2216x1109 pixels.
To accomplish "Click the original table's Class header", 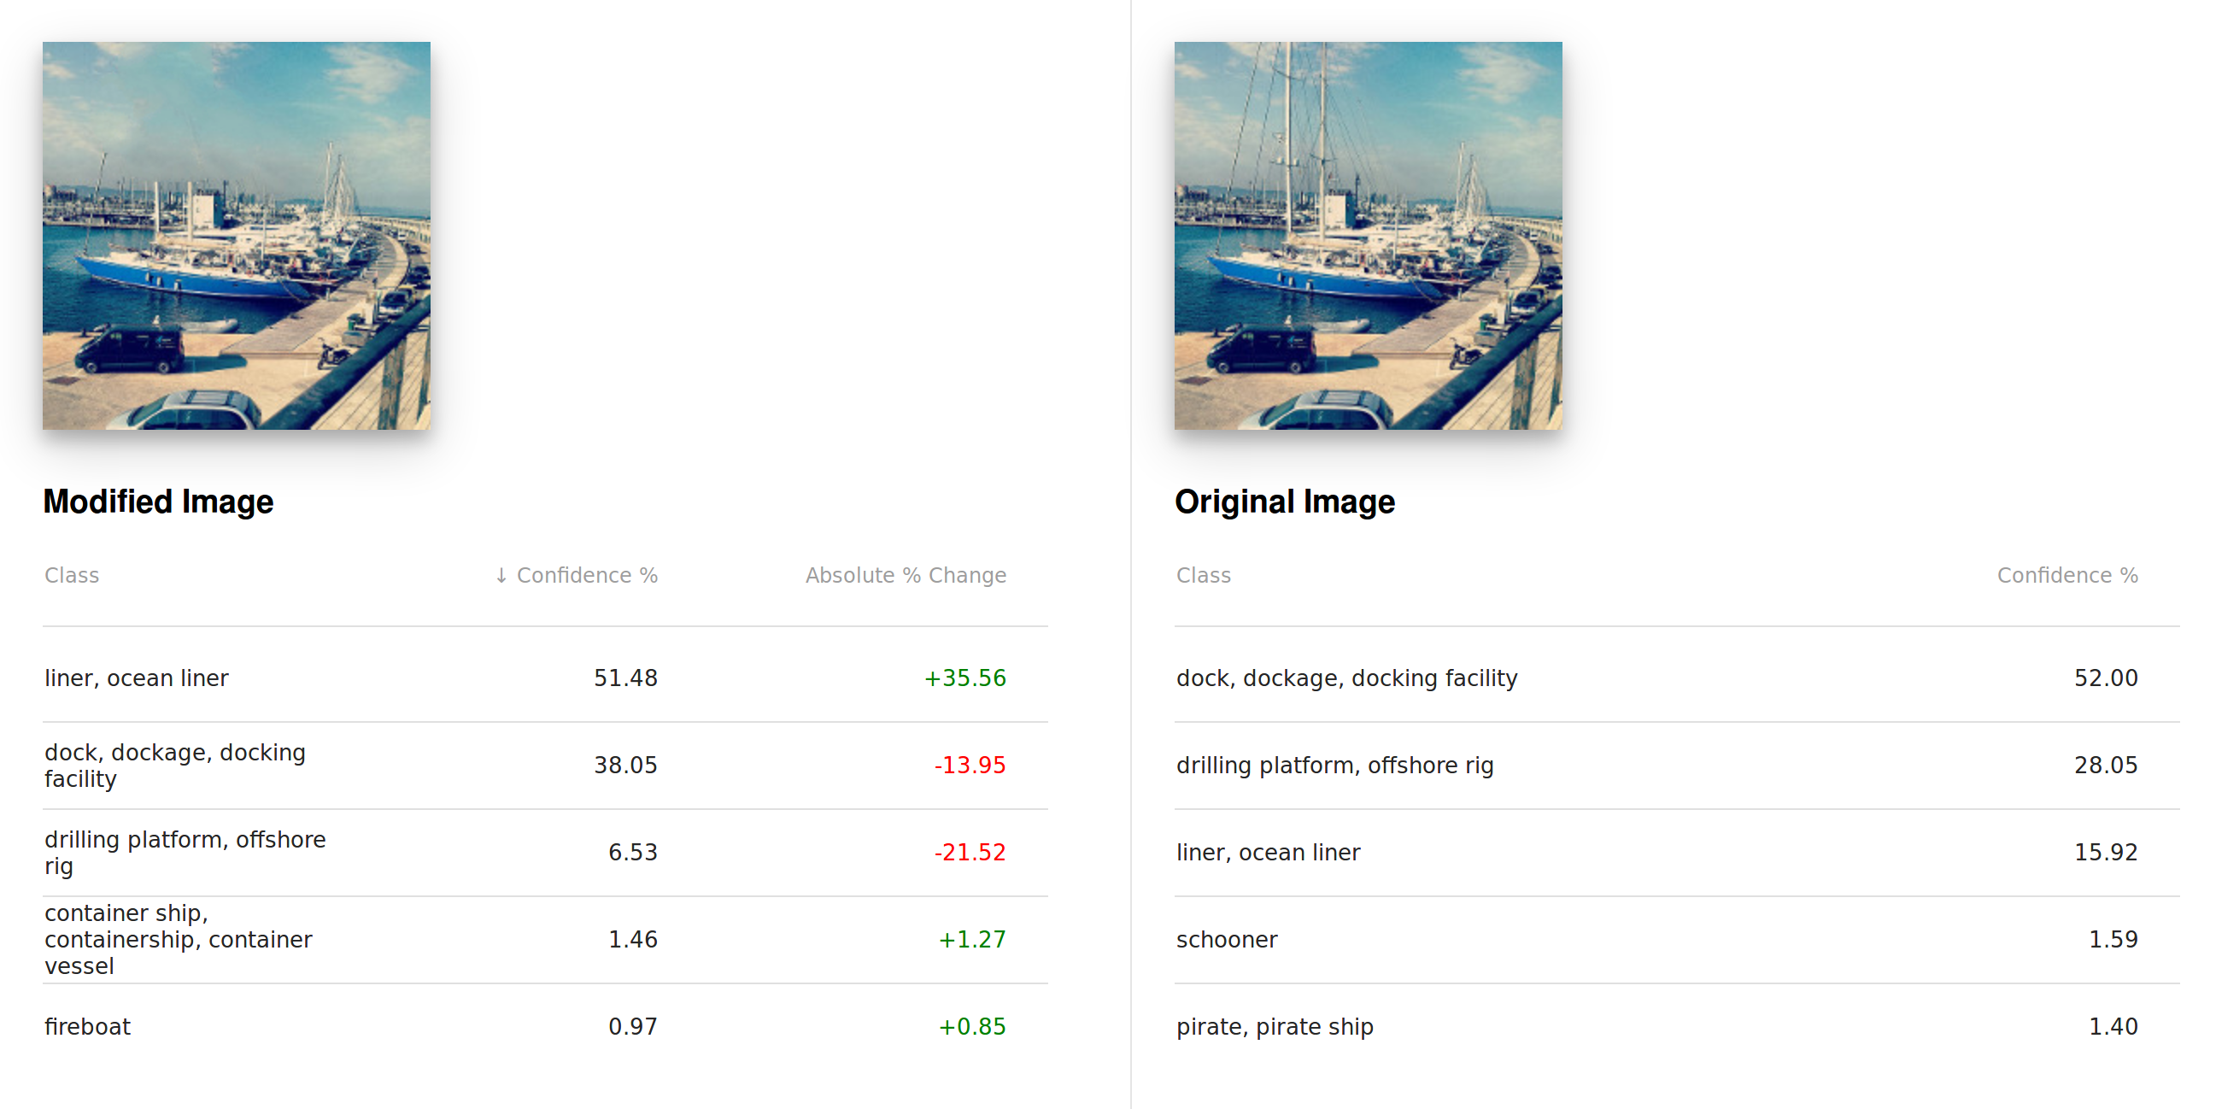I will pos(1204,576).
